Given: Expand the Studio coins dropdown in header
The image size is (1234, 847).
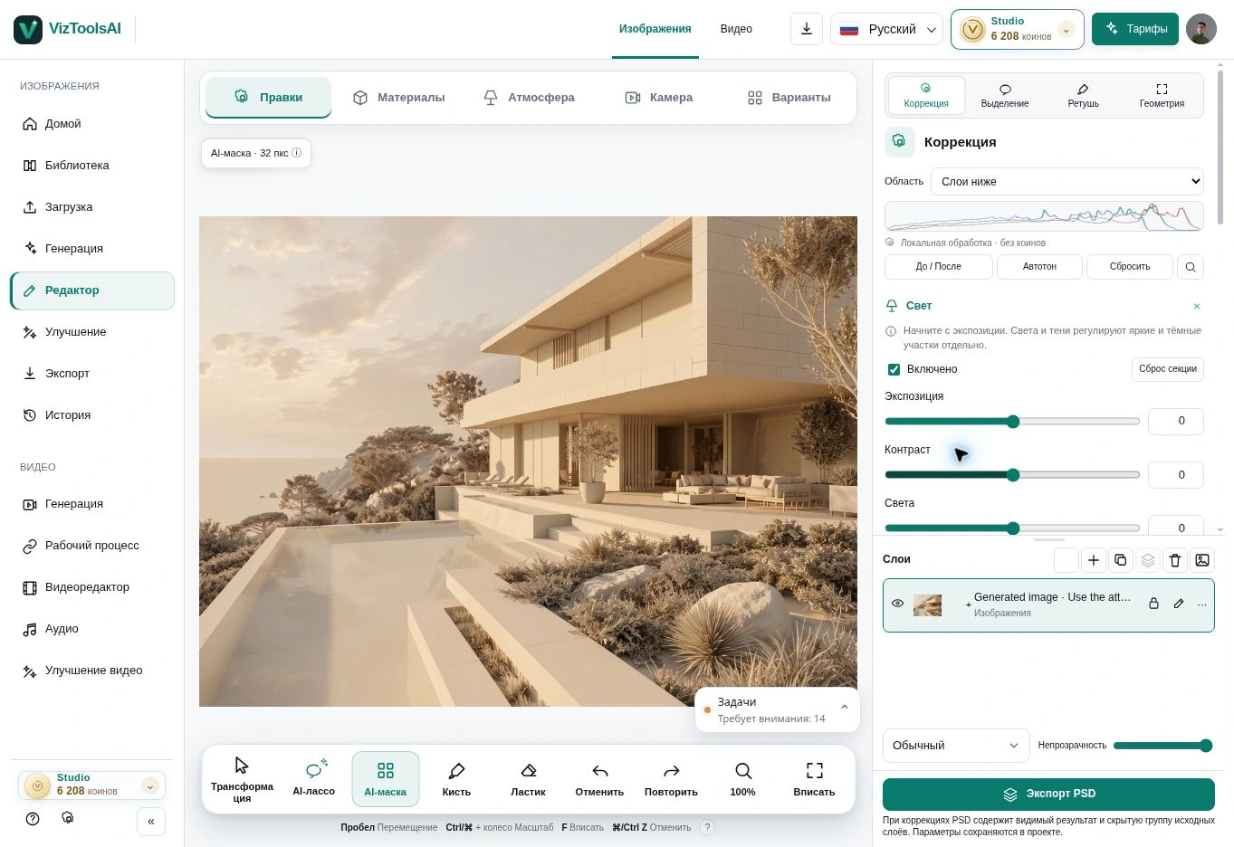Looking at the screenshot, I should pos(1066,30).
